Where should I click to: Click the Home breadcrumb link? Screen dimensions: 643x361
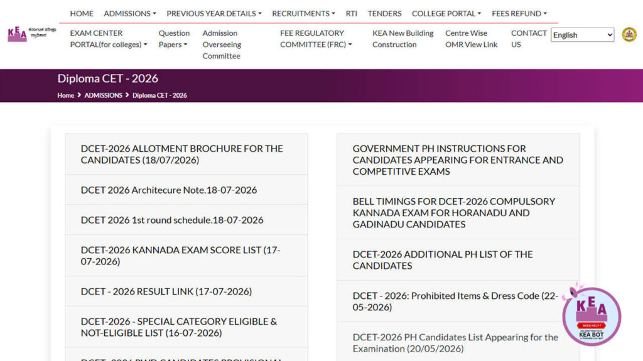pyautogui.click(x=65, y=95)
